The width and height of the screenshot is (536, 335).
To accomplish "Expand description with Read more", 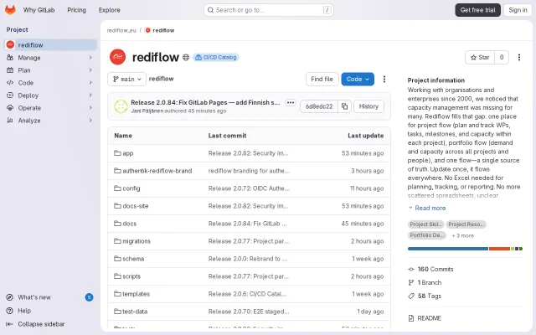I will 427,208.
